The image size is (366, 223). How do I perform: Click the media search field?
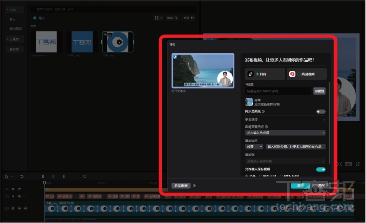pos(113,9)
